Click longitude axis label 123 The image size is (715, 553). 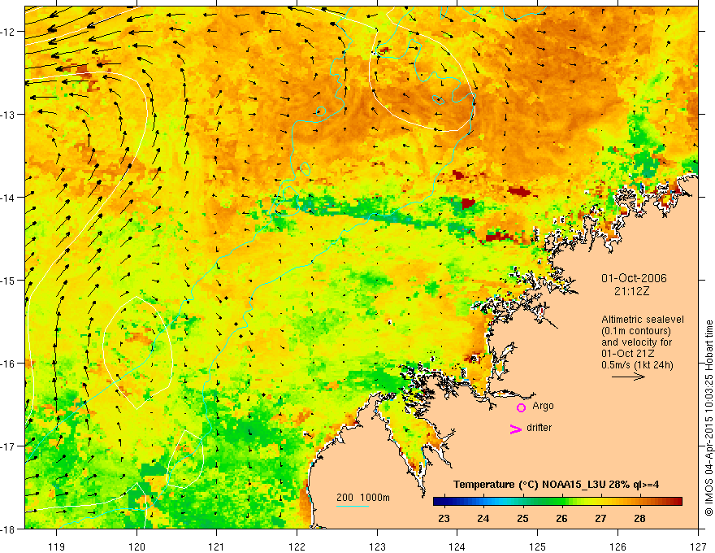tap(377, 546)
